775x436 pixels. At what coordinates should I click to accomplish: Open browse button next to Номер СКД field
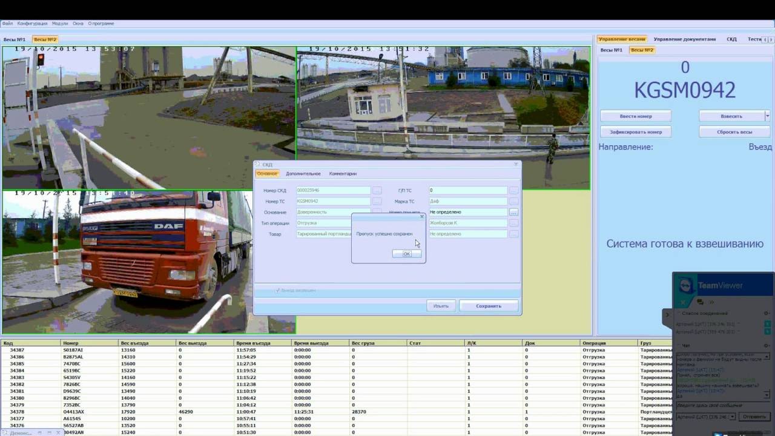[x=377, y=190]
